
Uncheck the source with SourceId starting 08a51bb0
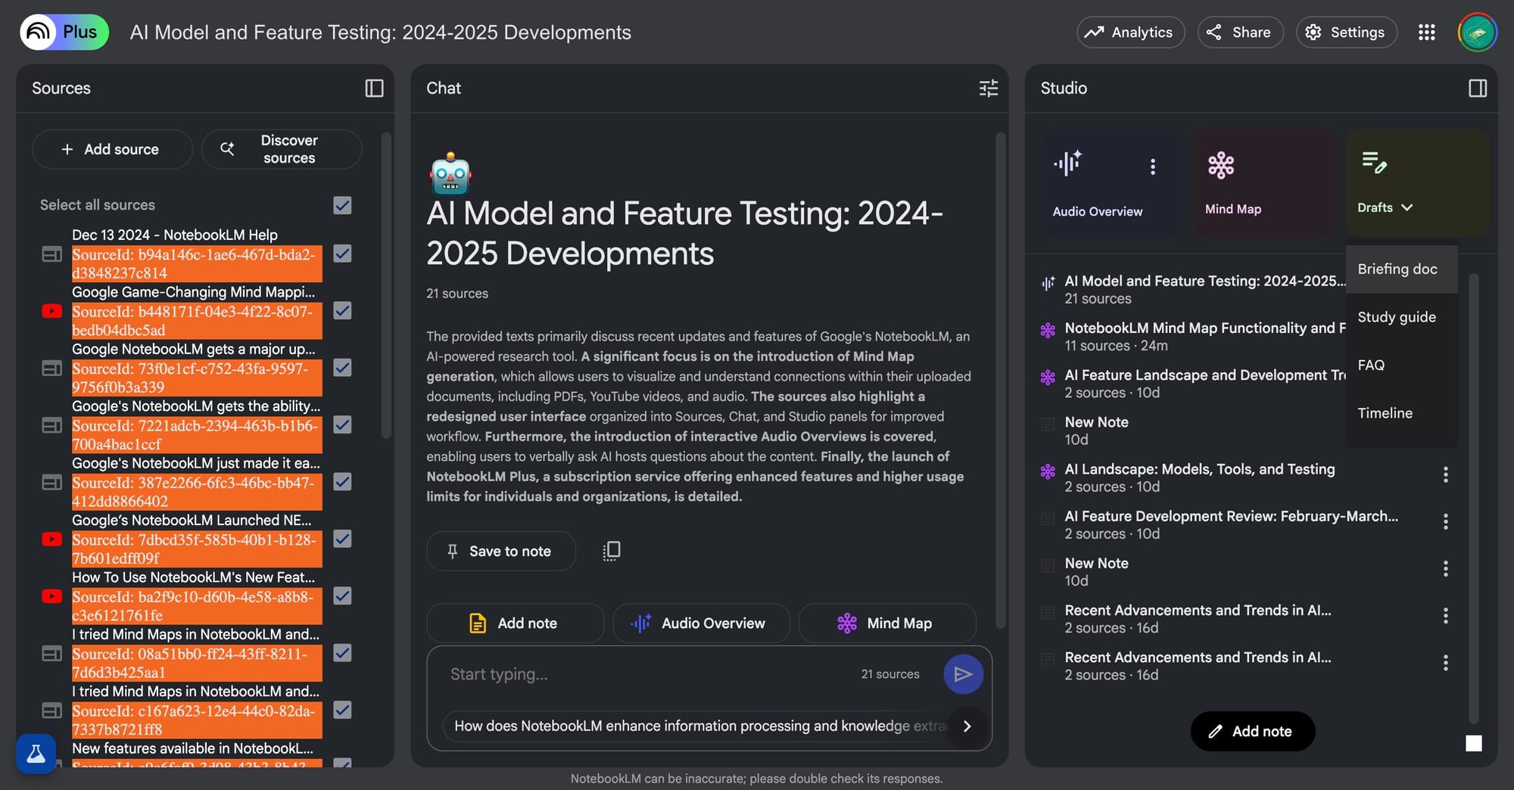point(342,653)
